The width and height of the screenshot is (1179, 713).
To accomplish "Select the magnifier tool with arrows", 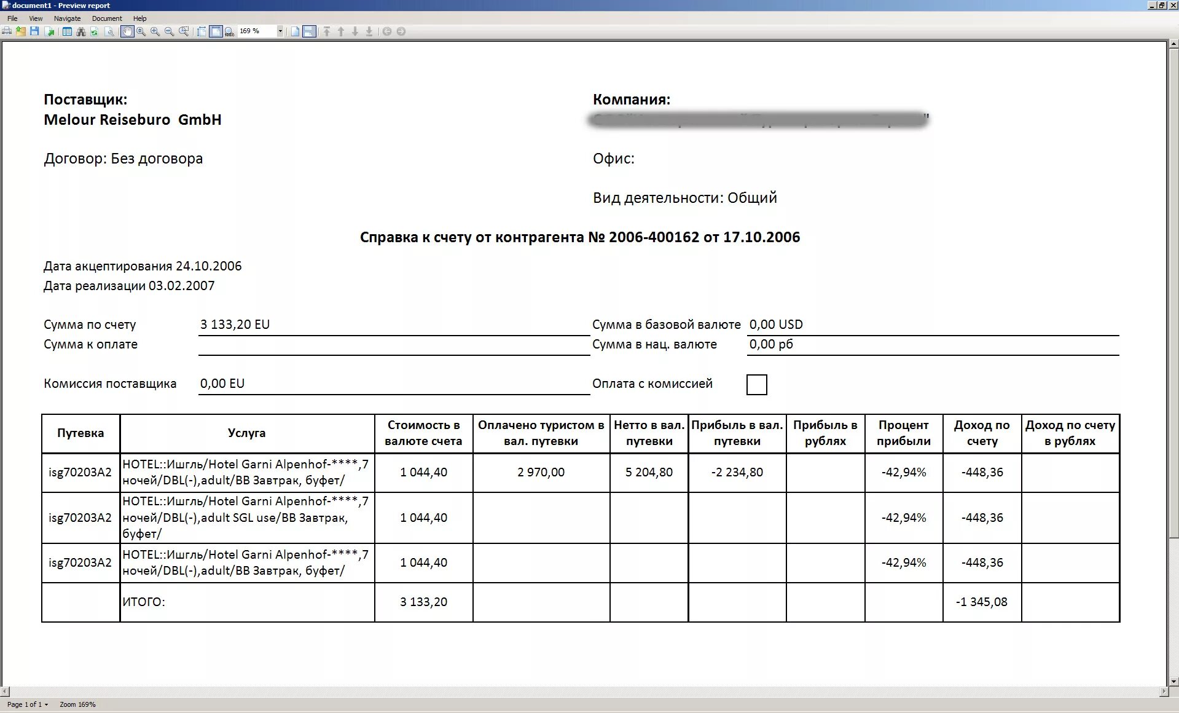I will click(141, 31).
